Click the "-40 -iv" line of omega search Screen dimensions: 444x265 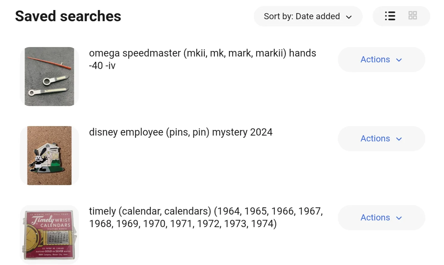tap(102, 66)
